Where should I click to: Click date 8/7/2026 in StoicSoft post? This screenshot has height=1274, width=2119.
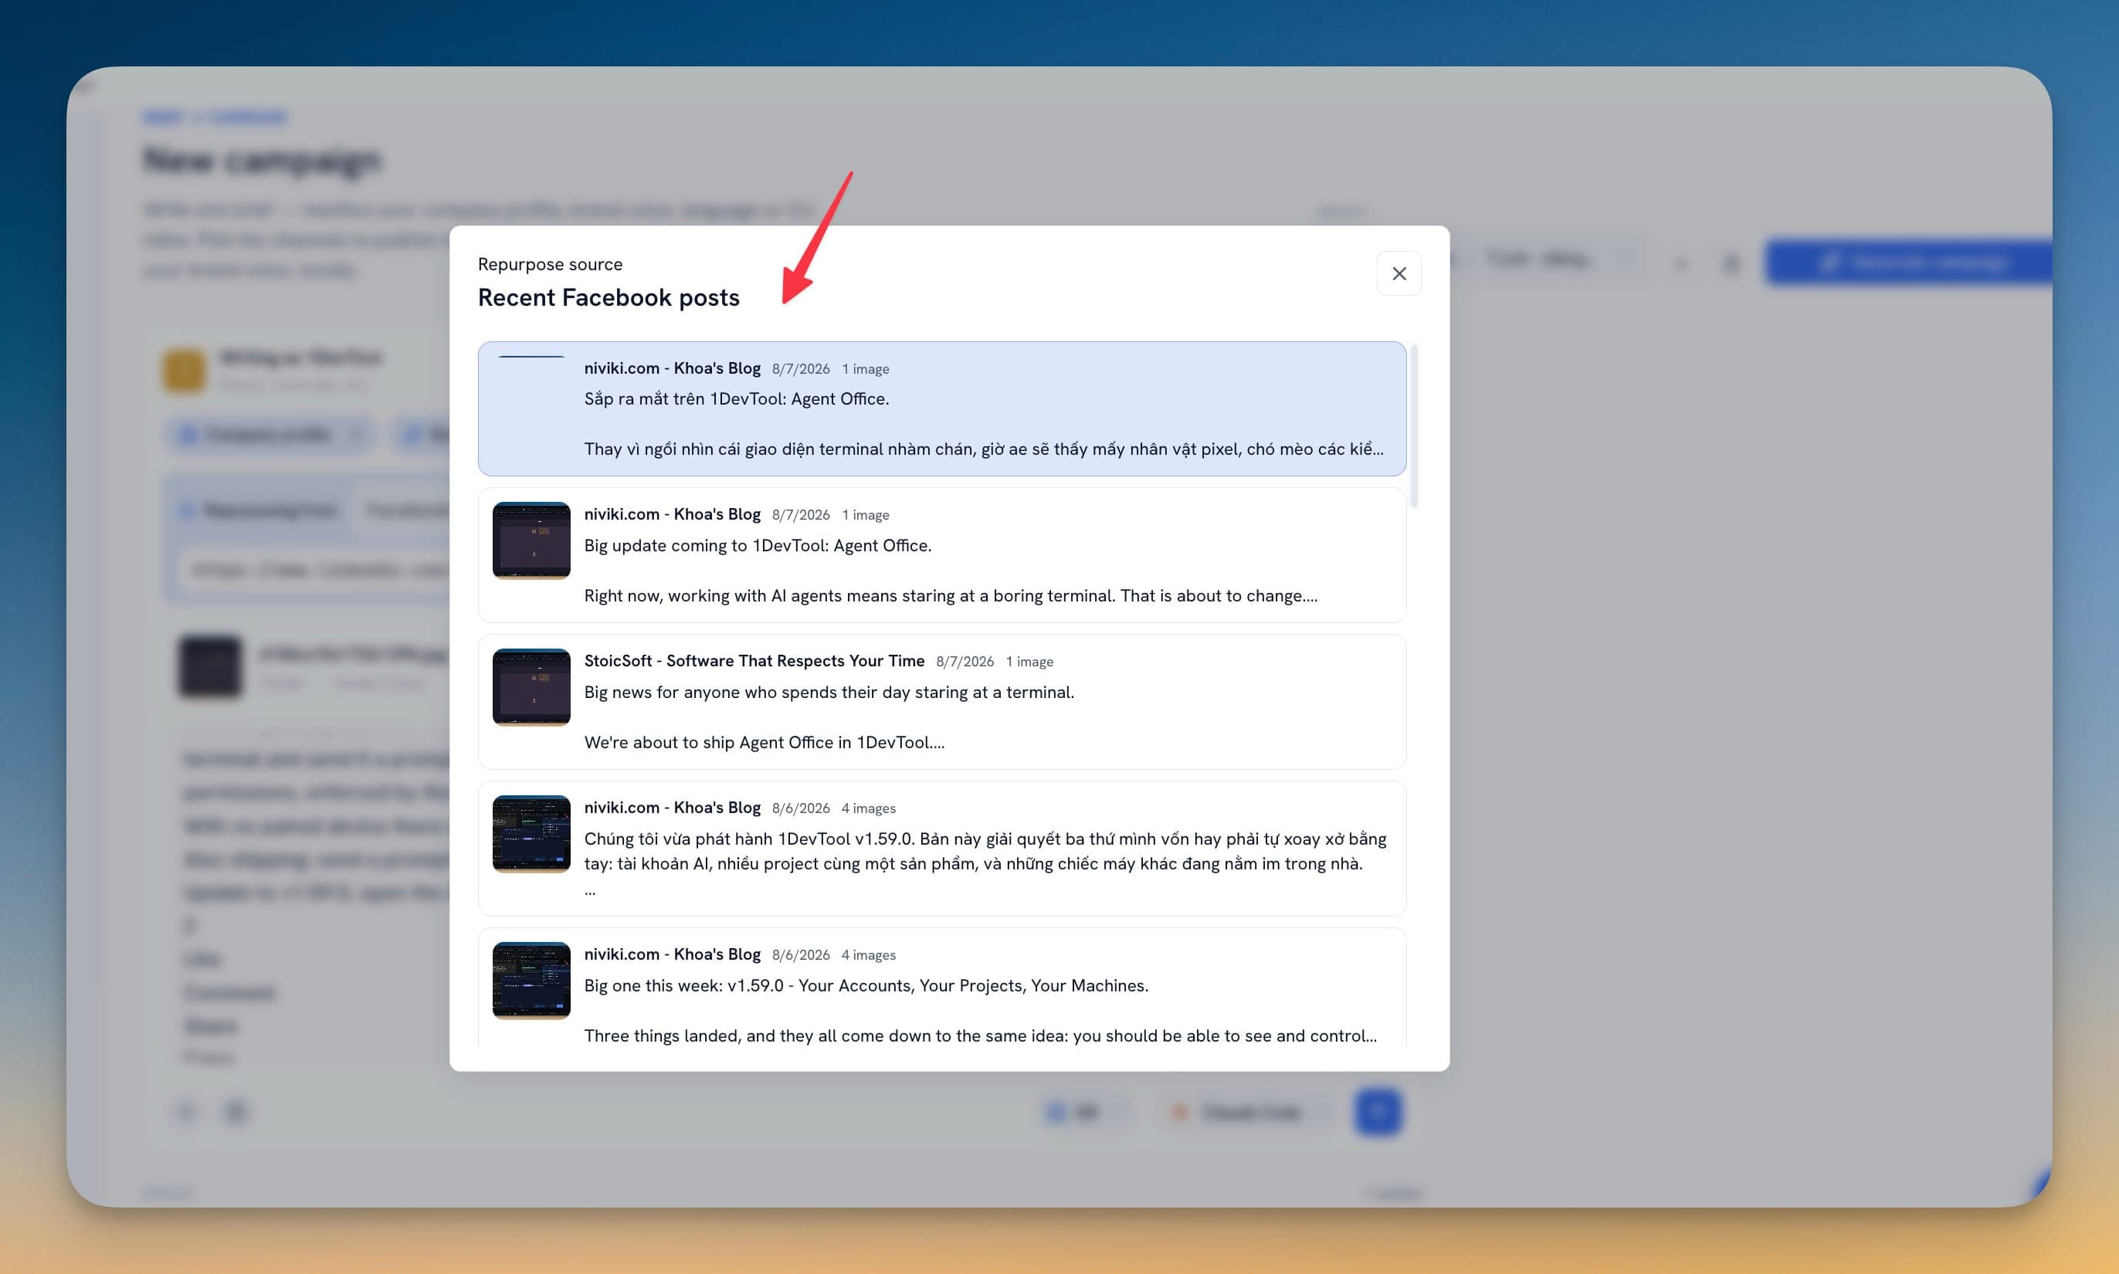point(965,661)
